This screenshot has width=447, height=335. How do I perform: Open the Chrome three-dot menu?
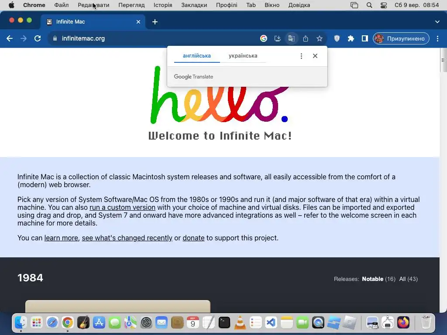(x=437, y=38)
